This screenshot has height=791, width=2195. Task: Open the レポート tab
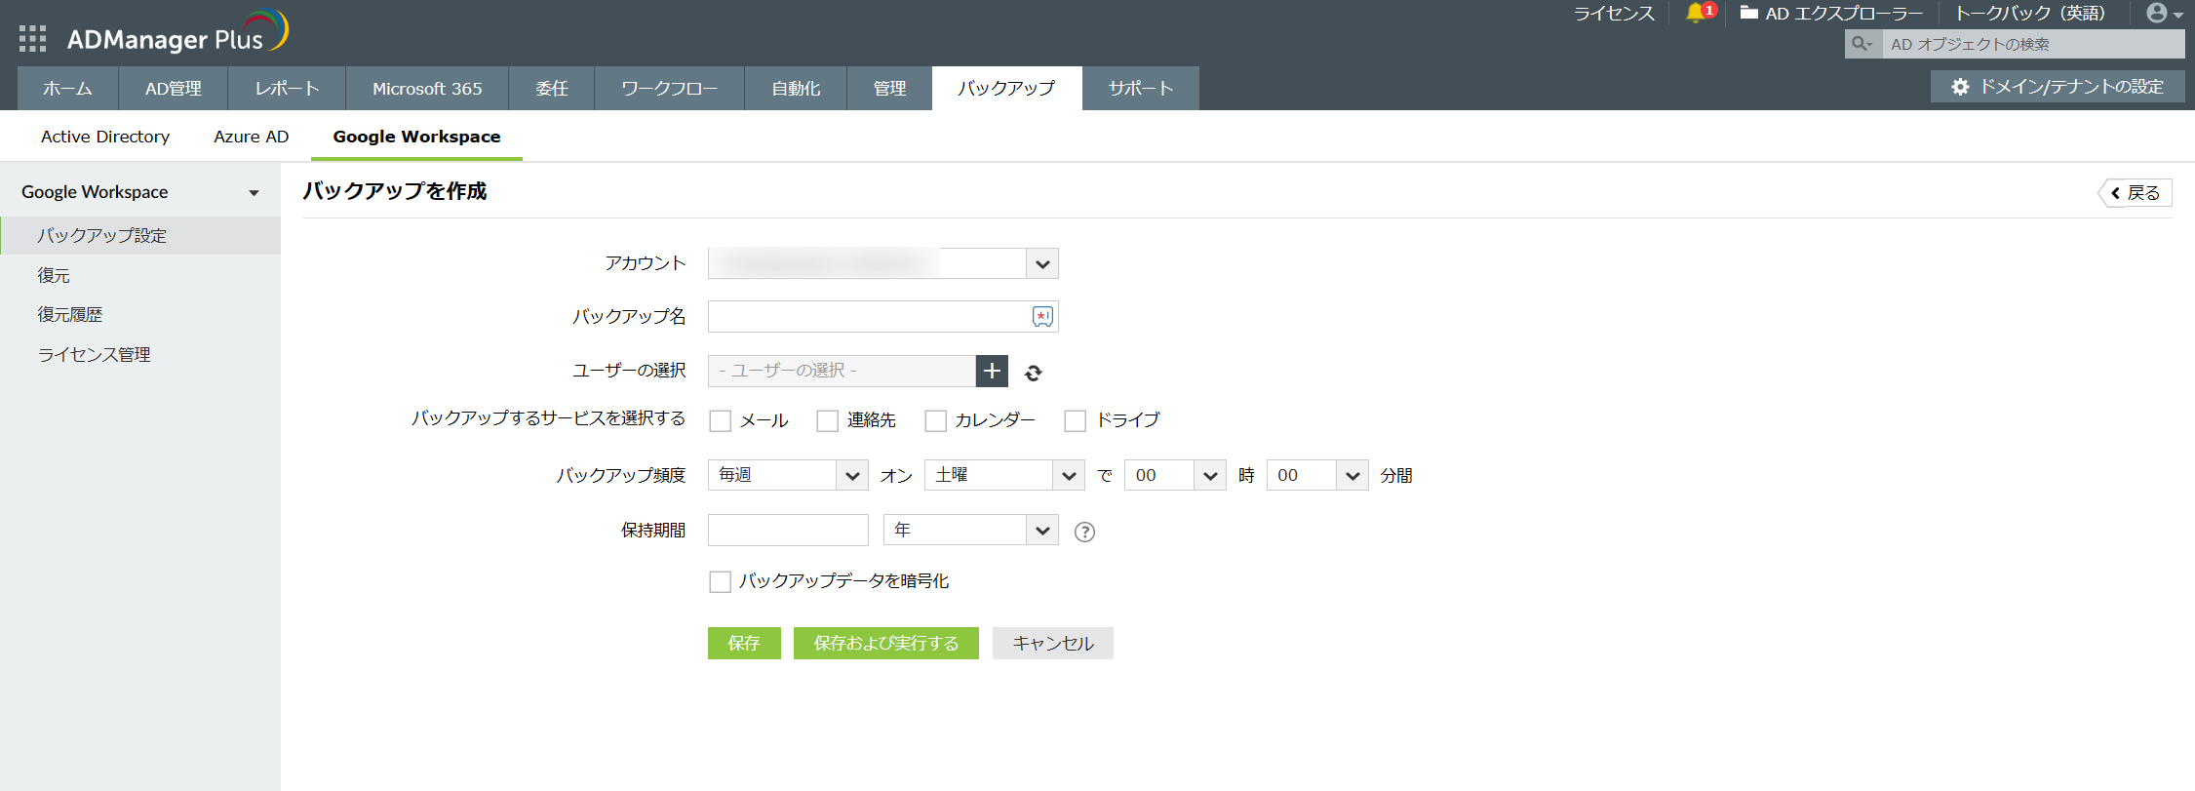pos(287,88)
